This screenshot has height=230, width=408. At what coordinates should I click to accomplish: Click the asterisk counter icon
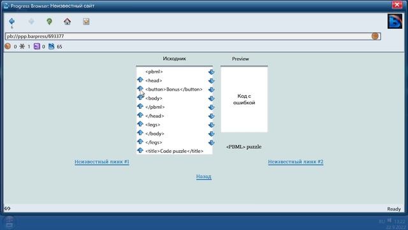pos(22,47)
